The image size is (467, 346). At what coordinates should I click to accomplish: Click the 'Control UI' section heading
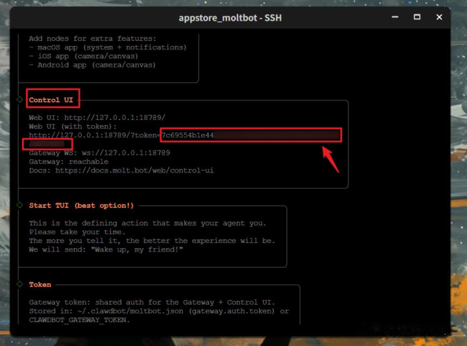coord(51,100)
